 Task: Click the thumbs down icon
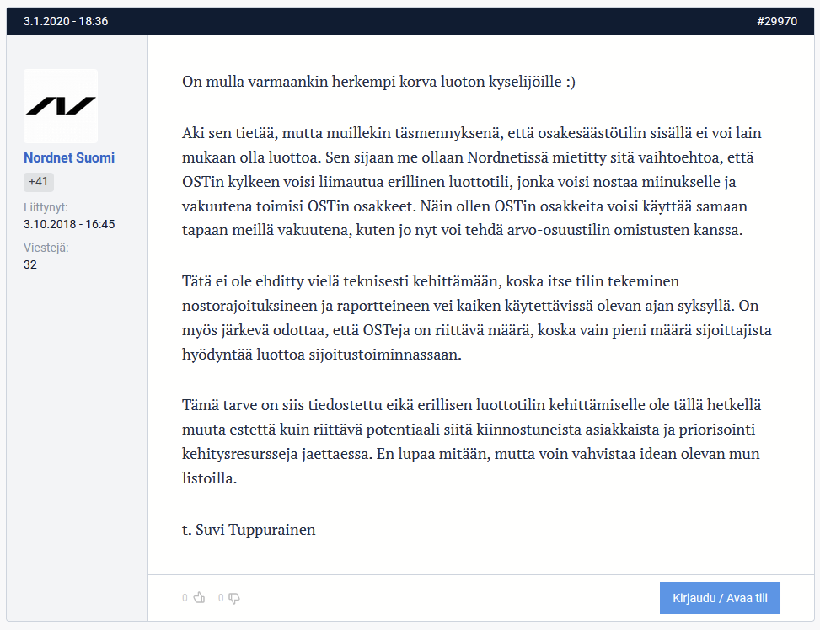234,598
